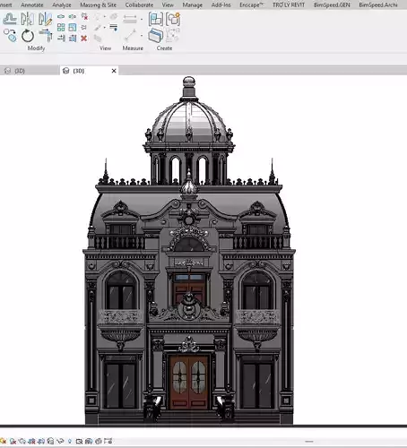
Task: Click the Create Similar icon
Action: coord(172,36)
